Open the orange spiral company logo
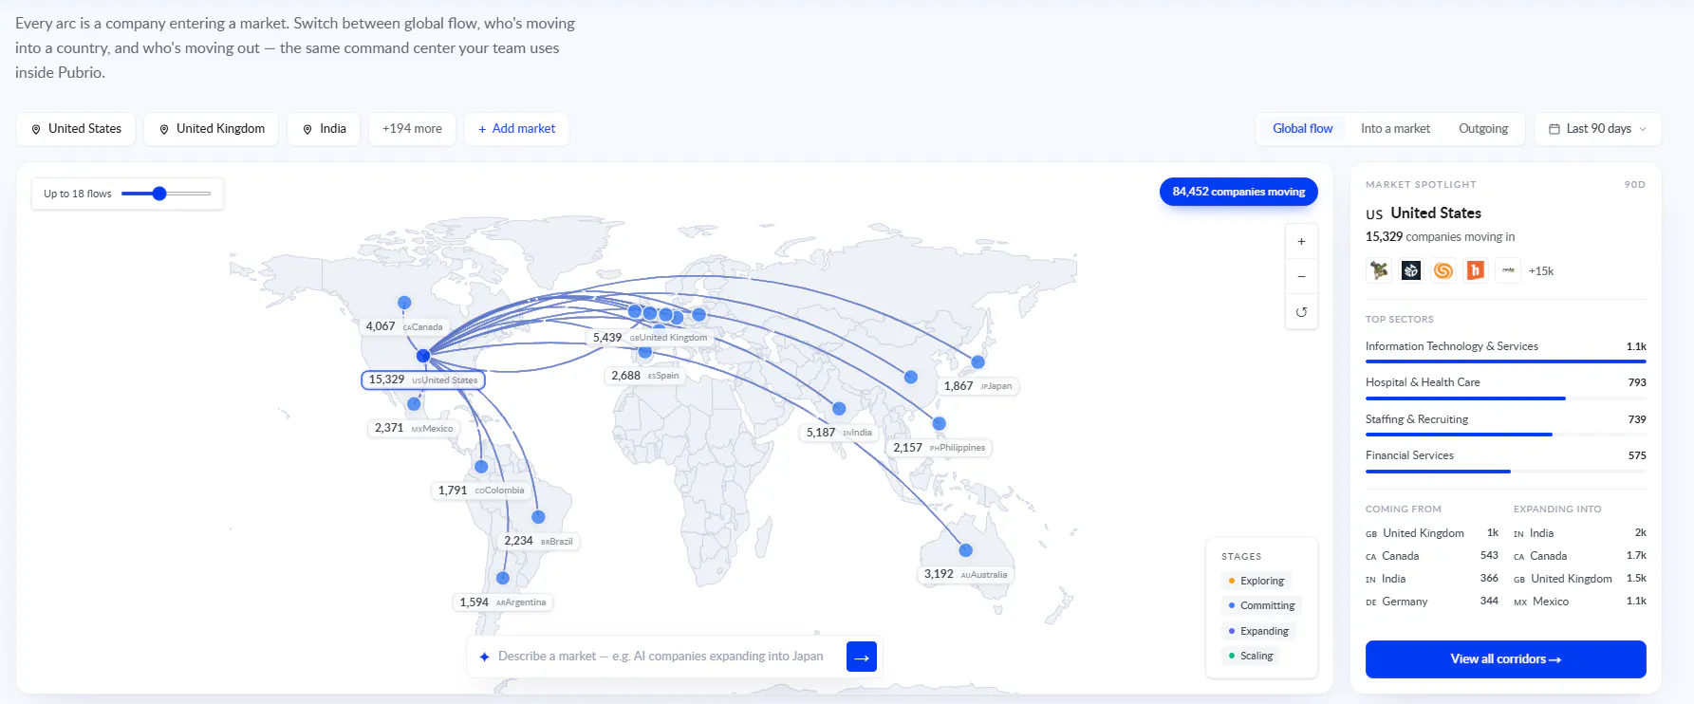Image resolution: width=1694 pixels, height=704 pixels. pos(1443,270)
